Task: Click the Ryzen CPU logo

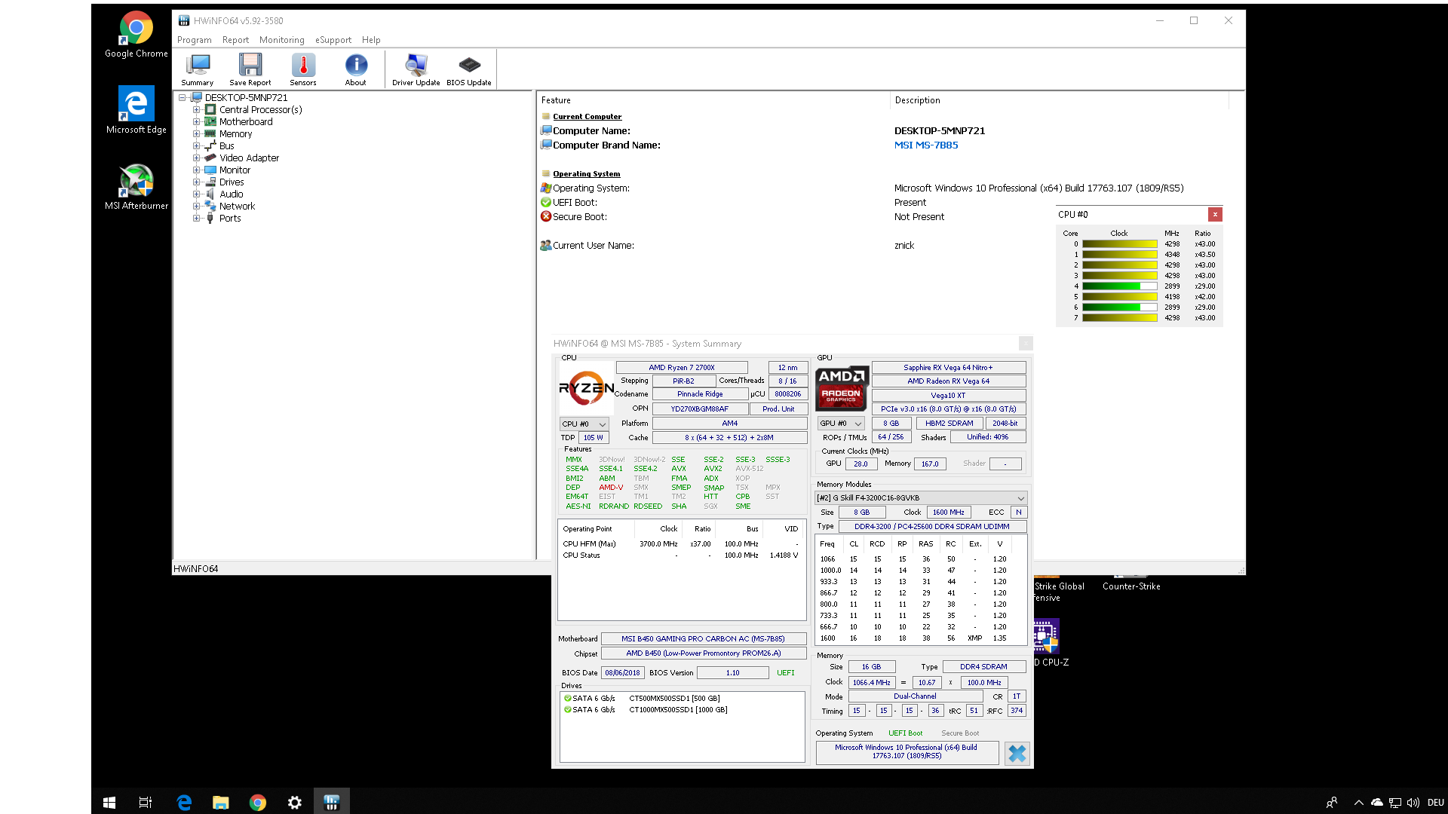Action: 586,387
